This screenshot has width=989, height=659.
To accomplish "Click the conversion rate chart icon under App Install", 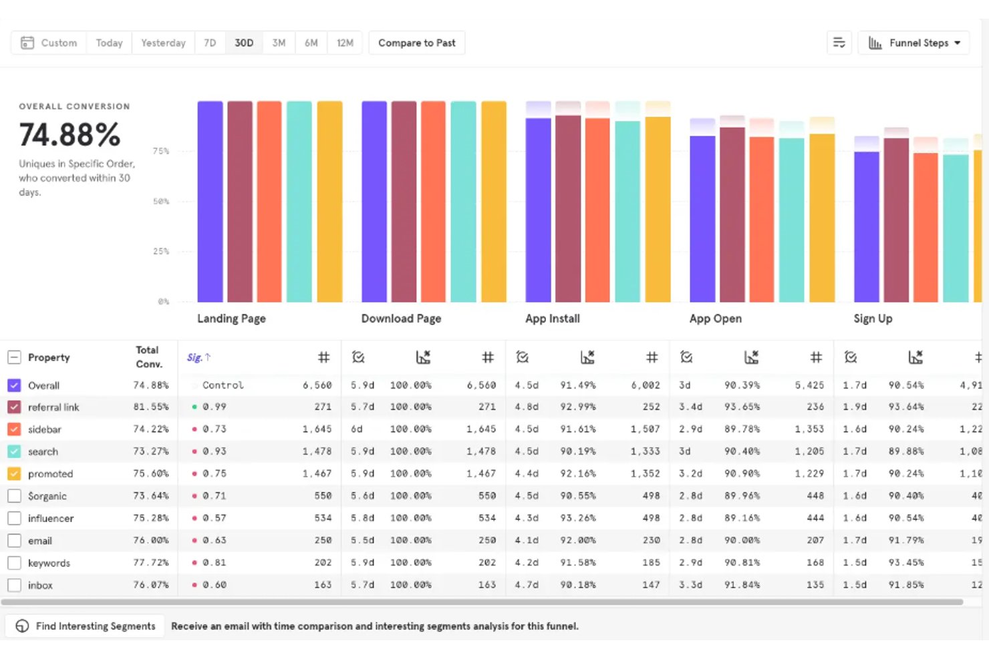I will pos(587,357).
